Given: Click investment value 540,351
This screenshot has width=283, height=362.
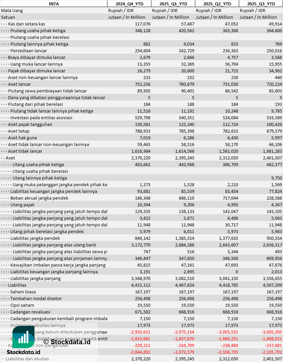Looking at the screenshot, I should (x=187, y=118).
